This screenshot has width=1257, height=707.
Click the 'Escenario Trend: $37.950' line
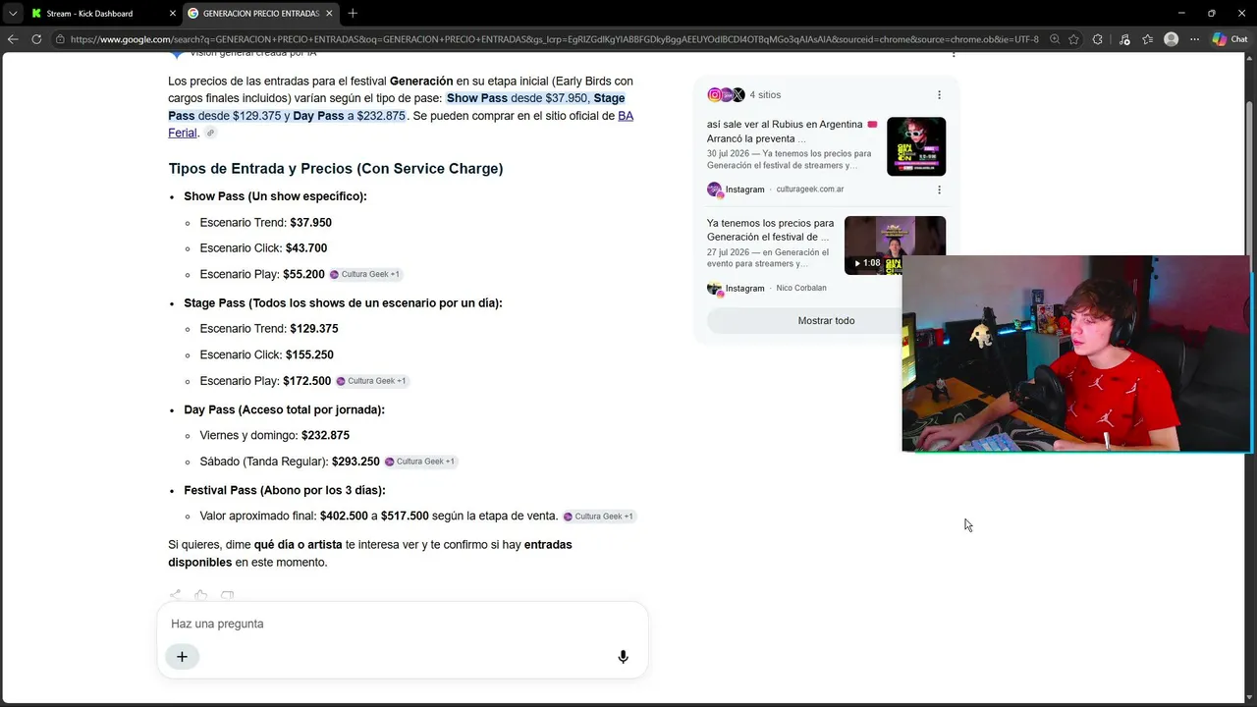click(266, 223)
